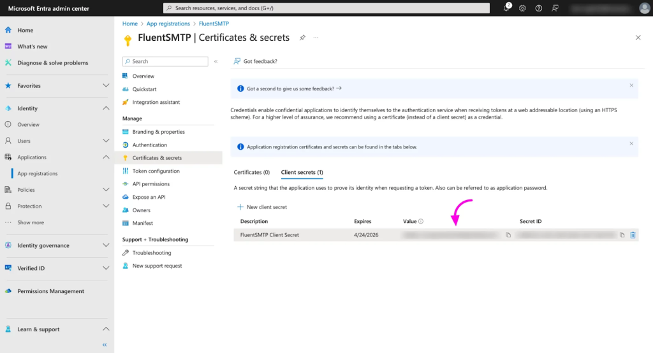This screenshot has height=353, width=653.
Task: Click New client secret
Action: 262,207
